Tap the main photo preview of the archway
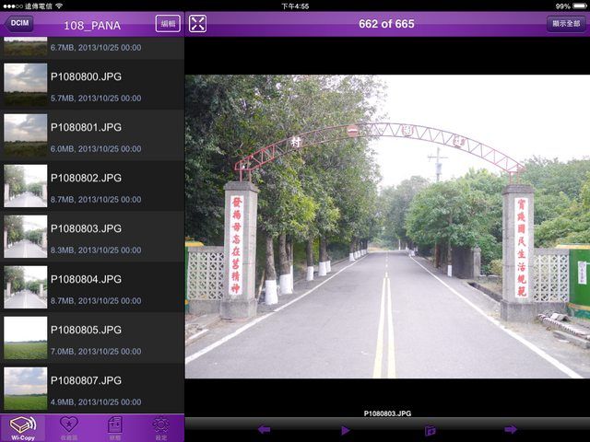 (x=387, y=226)
